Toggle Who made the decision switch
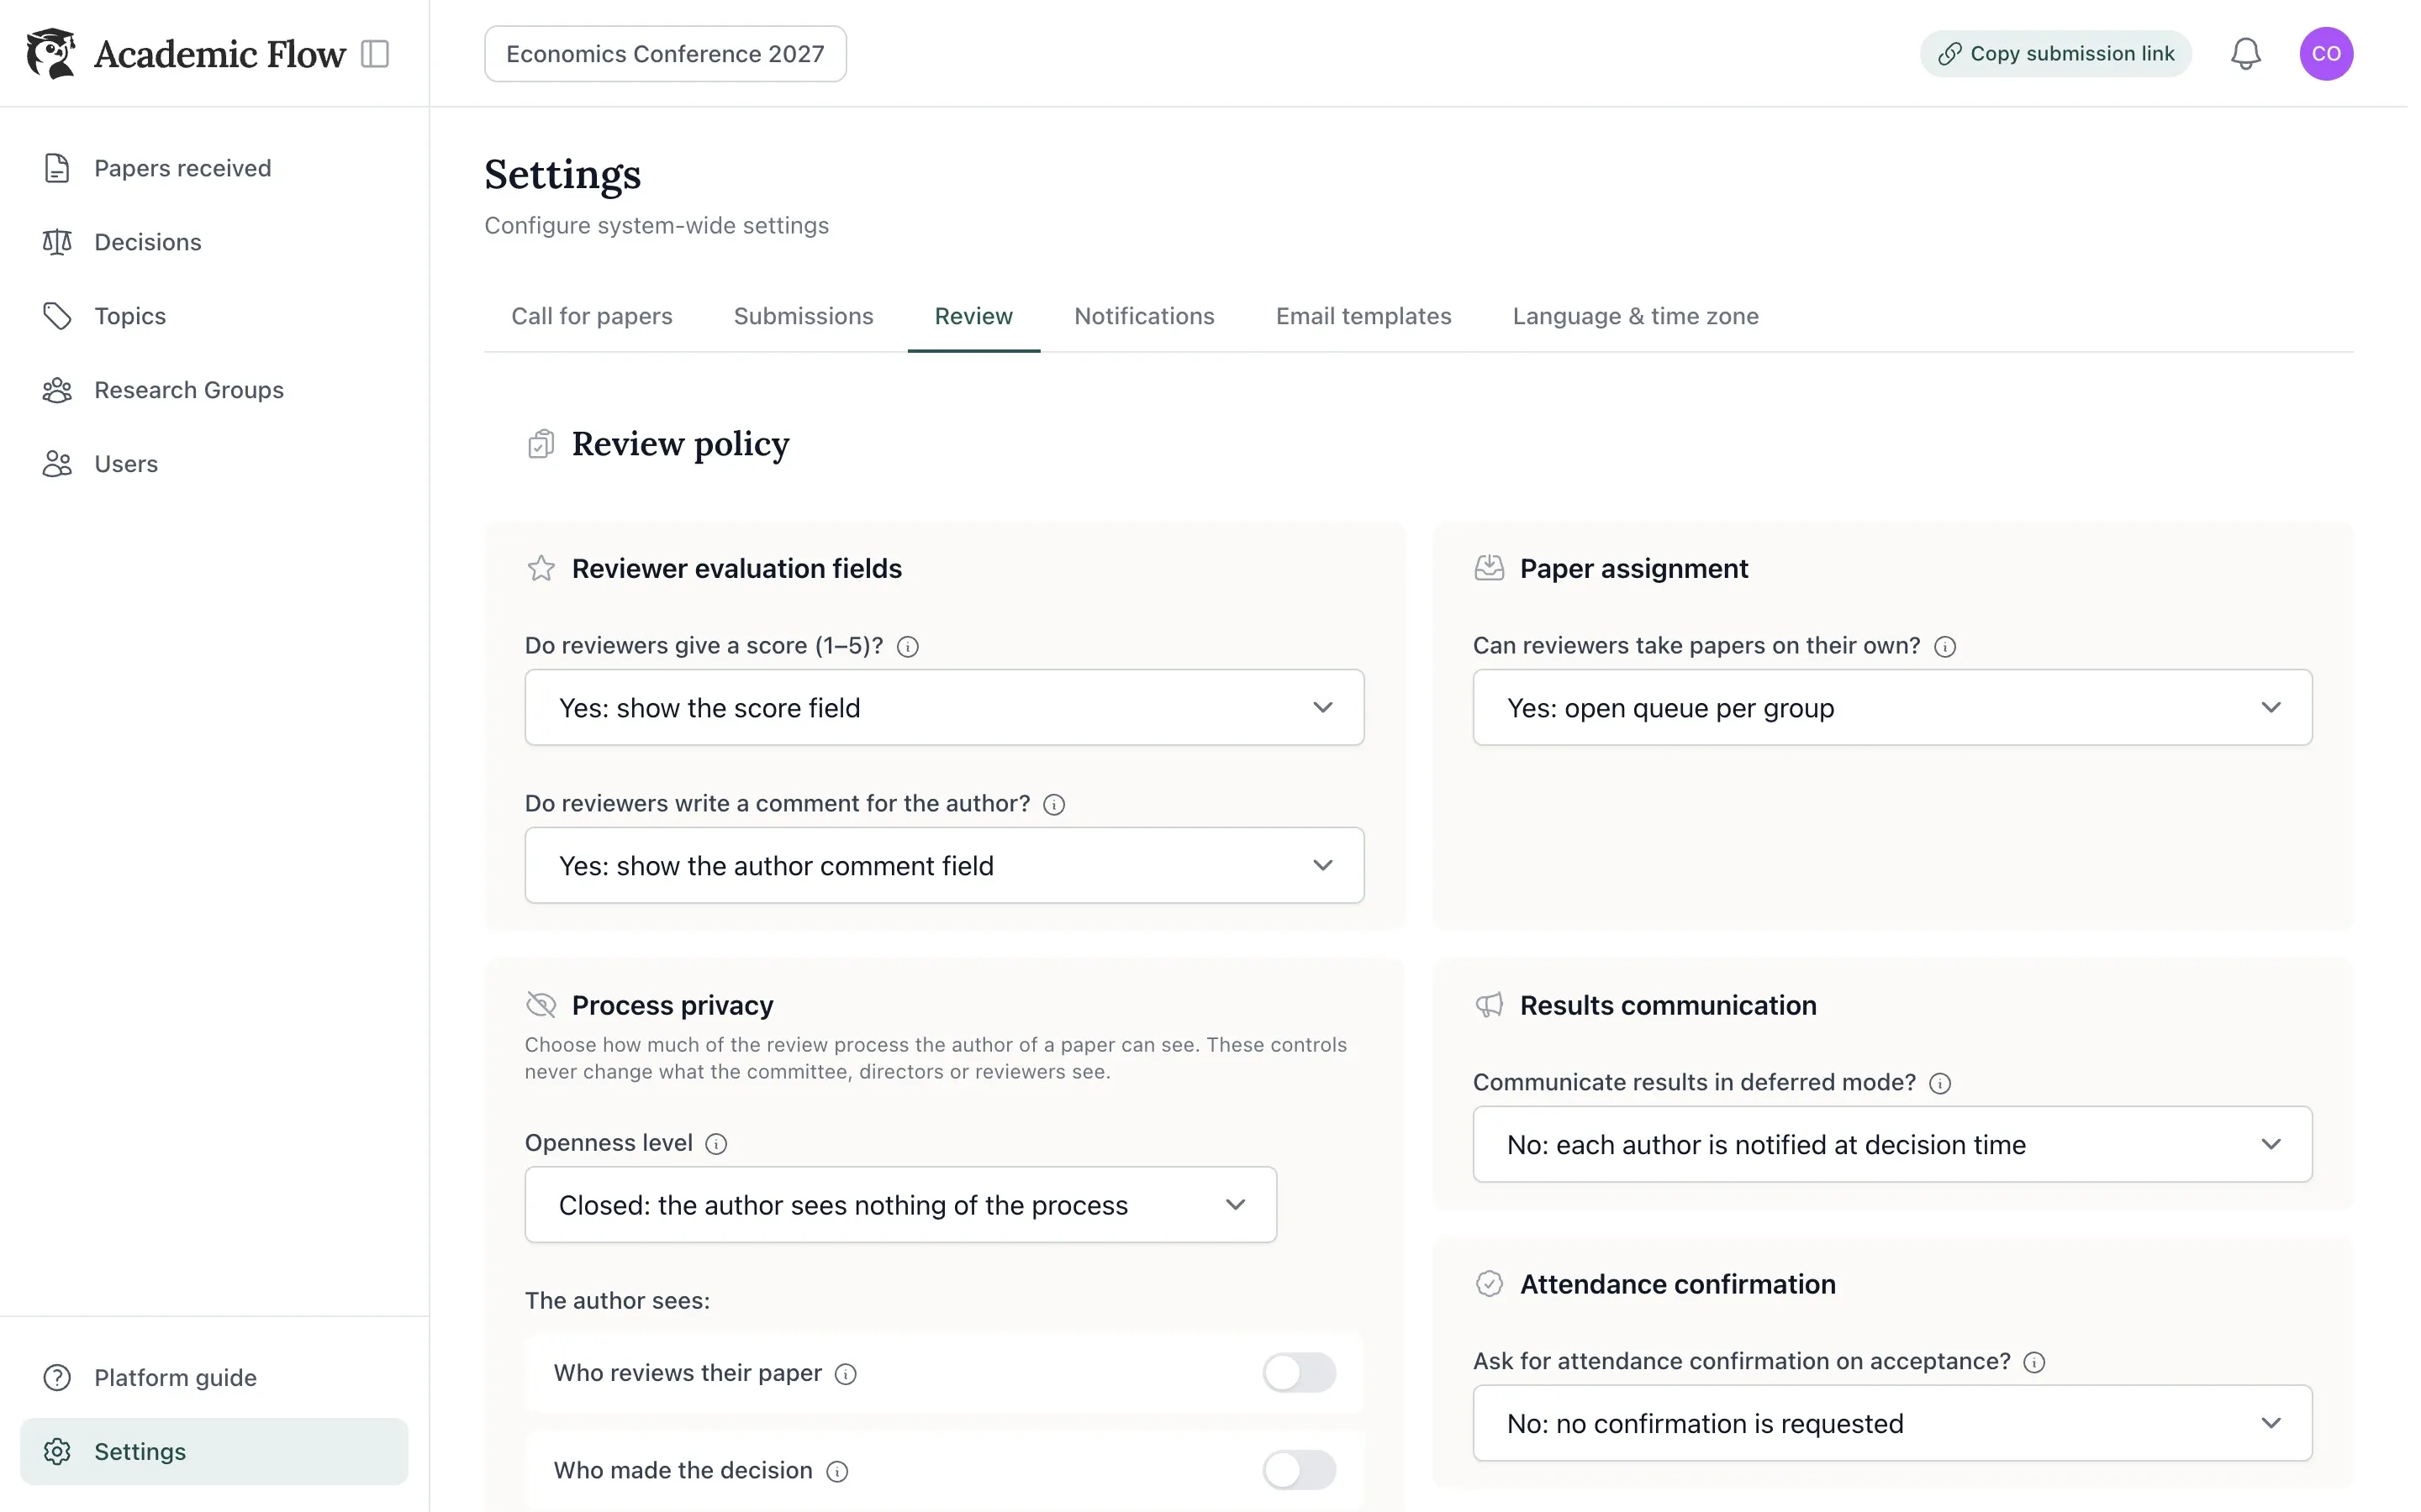Image resolution: width=2421 pixels, height=1512 pixels. point(1299,1470)
